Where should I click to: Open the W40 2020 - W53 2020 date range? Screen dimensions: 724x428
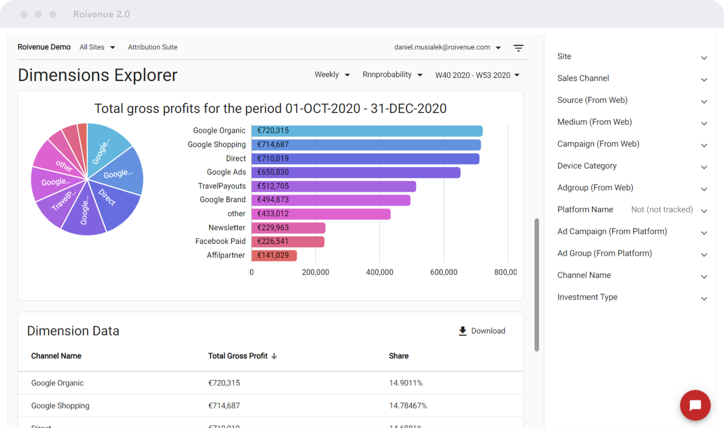[477, 75]
